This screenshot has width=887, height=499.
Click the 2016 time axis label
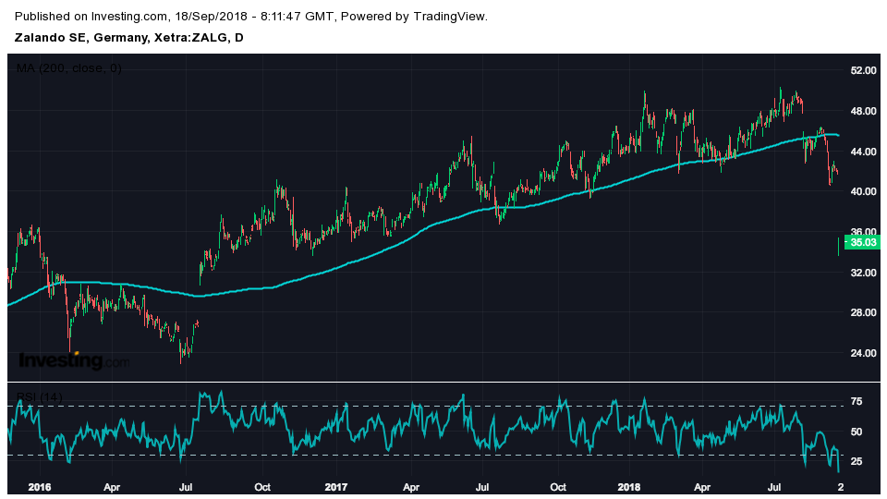click(40, 487)
